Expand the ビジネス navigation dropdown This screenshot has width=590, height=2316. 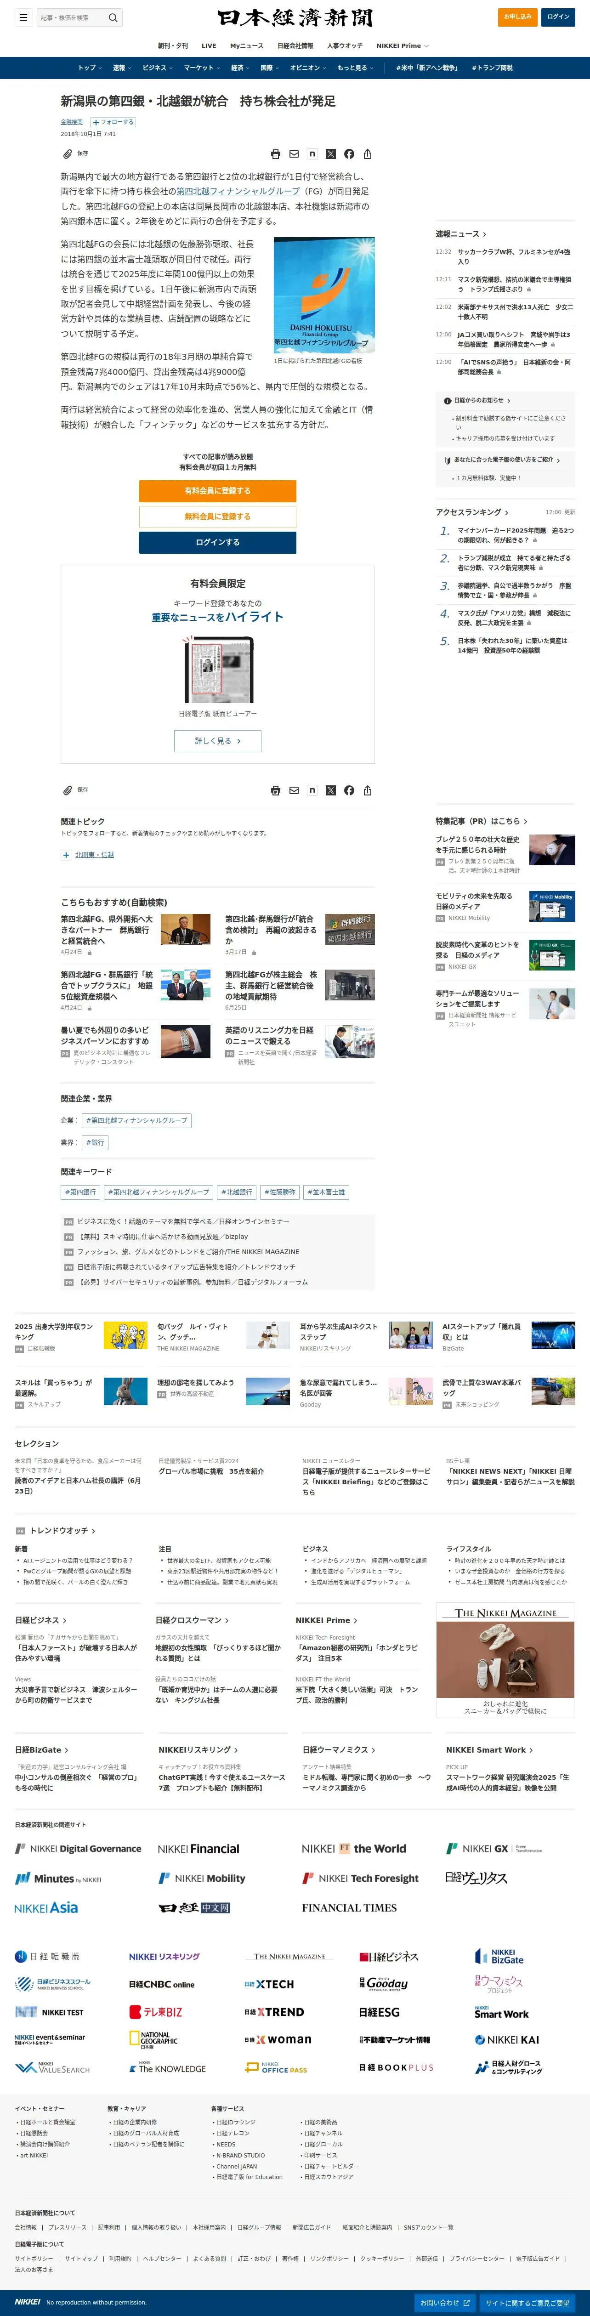click(157, 68)
